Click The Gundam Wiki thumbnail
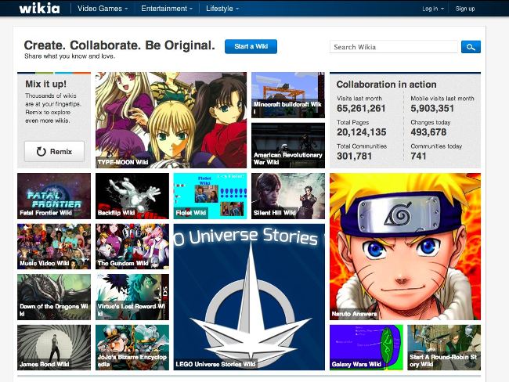 point(132,247)
